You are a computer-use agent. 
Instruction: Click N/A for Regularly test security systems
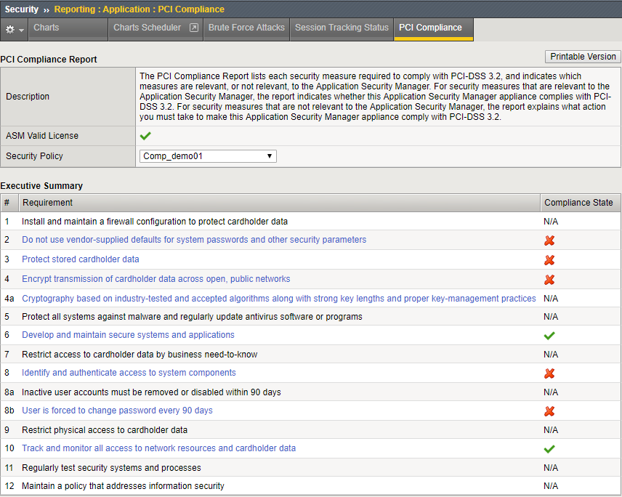point(551,468)
